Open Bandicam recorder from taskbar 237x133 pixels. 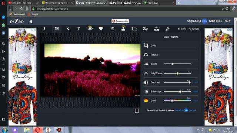tap(59, 130)
